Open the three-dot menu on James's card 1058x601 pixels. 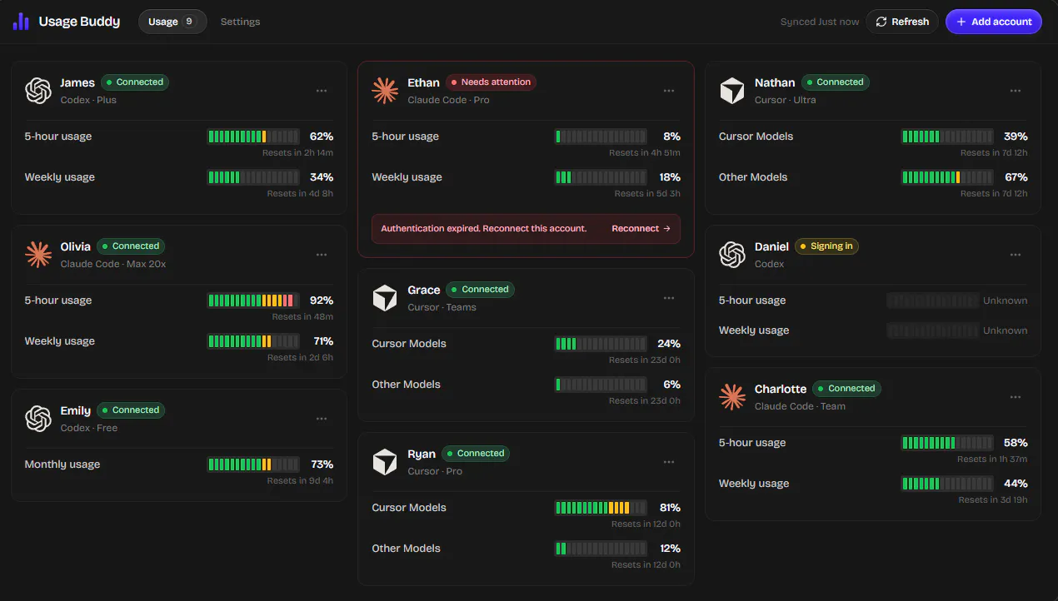(x=322, y=91)
